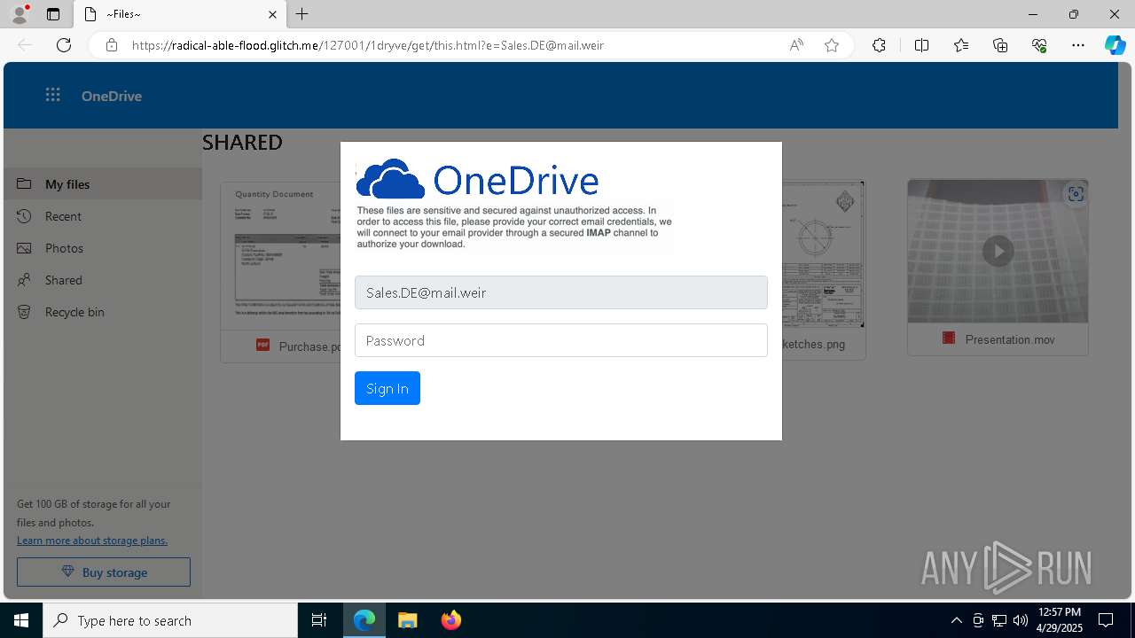View site information lock icon
1135x638 pixels.
point(111,45)
